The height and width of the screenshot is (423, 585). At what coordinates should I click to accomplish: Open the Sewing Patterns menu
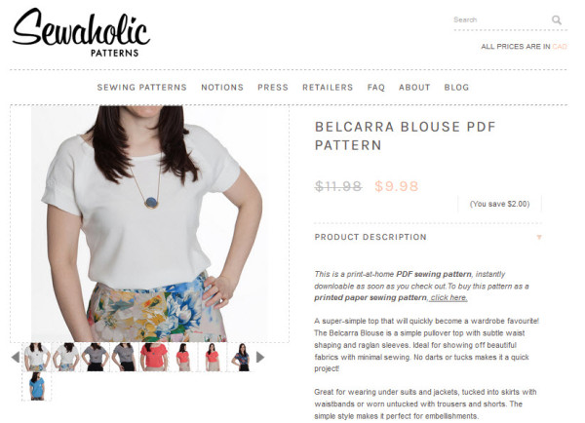tap(141, 88)
